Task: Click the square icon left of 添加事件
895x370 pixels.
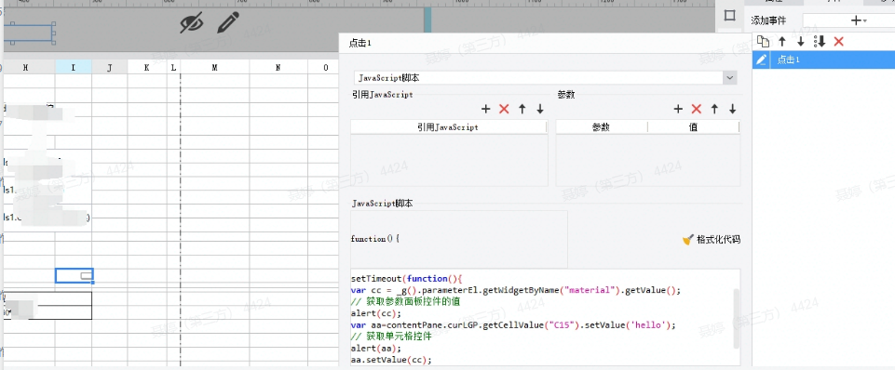Action: point(729,16)
